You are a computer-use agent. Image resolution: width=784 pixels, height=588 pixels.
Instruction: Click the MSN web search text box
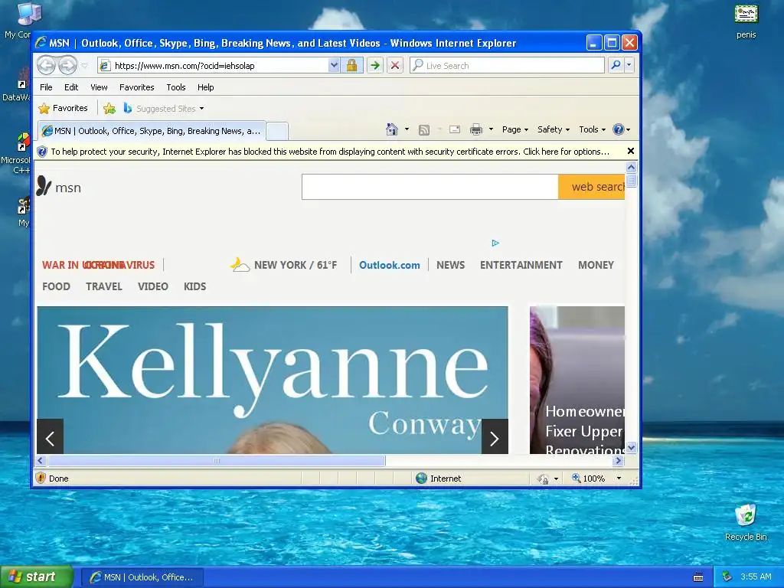click(x=430, y=187)
